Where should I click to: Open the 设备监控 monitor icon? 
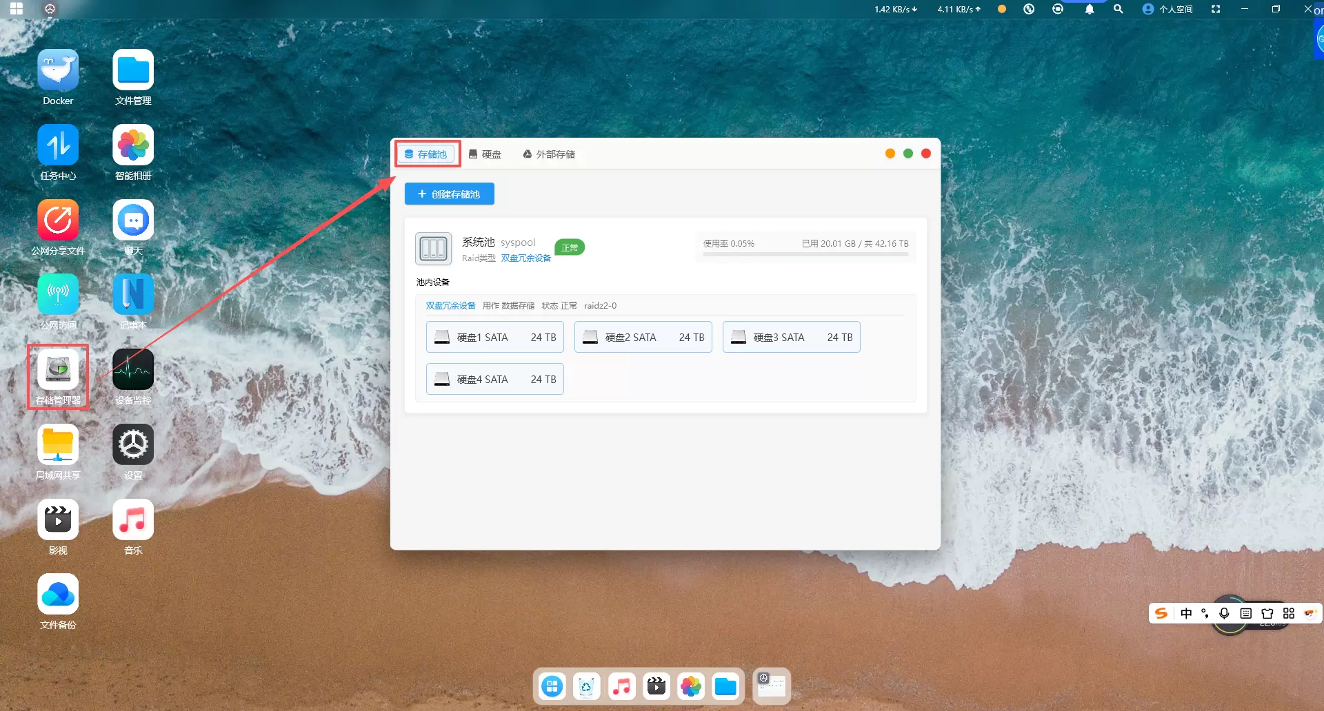coord(133,370)
